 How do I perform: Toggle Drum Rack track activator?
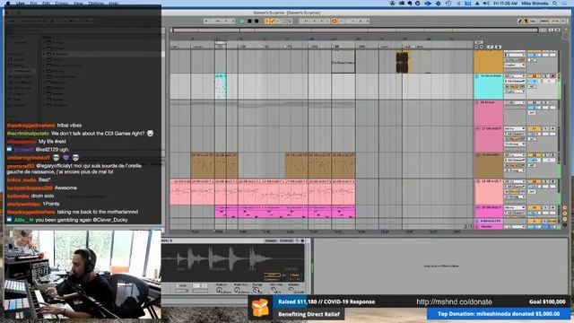point(534,75)
